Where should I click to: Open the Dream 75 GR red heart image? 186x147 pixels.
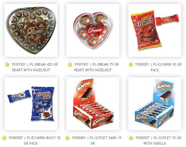93,30
